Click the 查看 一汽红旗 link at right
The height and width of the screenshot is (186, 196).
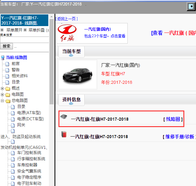[174, 33]
